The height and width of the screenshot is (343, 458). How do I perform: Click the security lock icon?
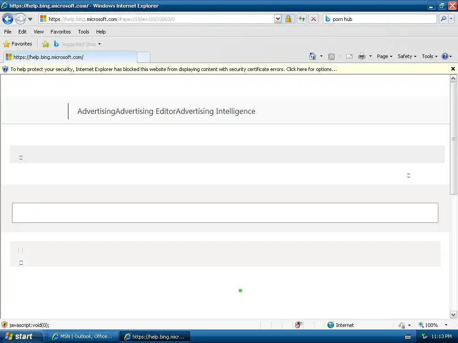click(x=288, y=19)
